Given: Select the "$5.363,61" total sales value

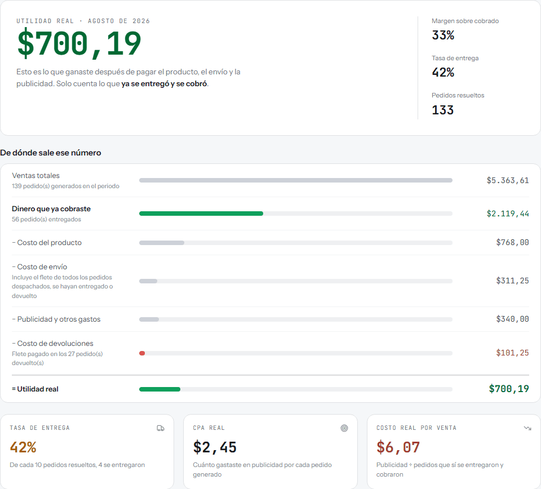Looking at the screenshot, I should point(508,180).
